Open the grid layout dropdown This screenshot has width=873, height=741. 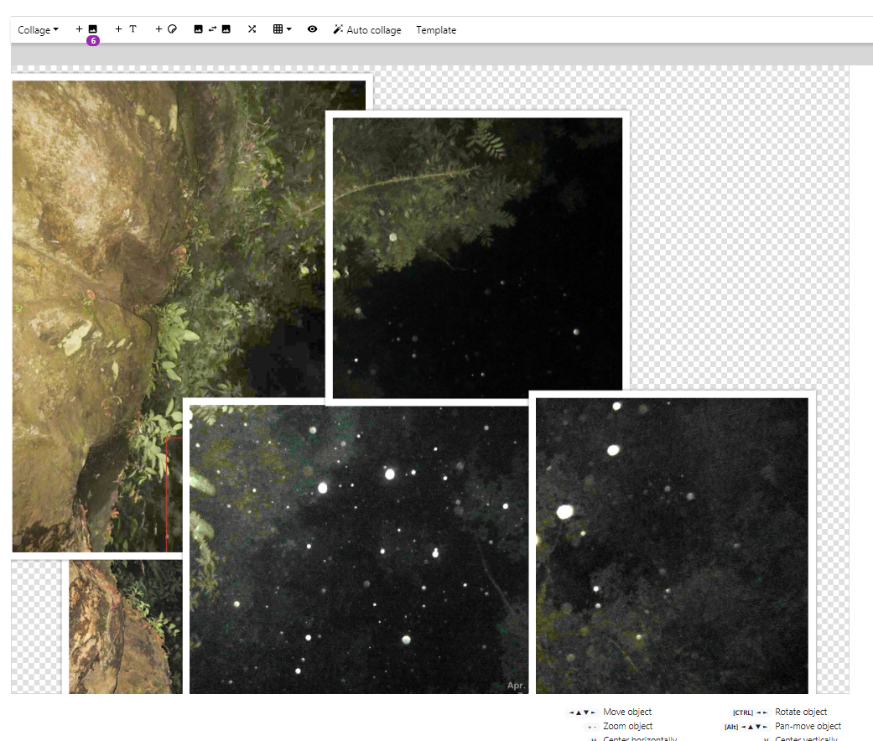tap(283, 29)
